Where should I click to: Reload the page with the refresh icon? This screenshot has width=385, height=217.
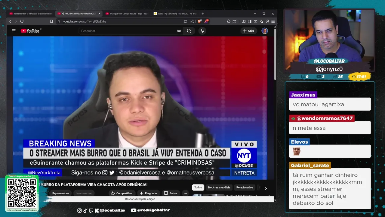[22, 21]
